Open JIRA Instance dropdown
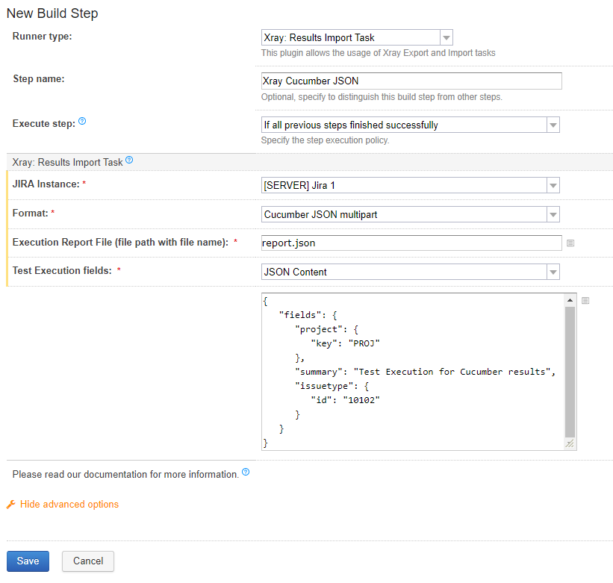The image size is (613, 583). point(411,185)
